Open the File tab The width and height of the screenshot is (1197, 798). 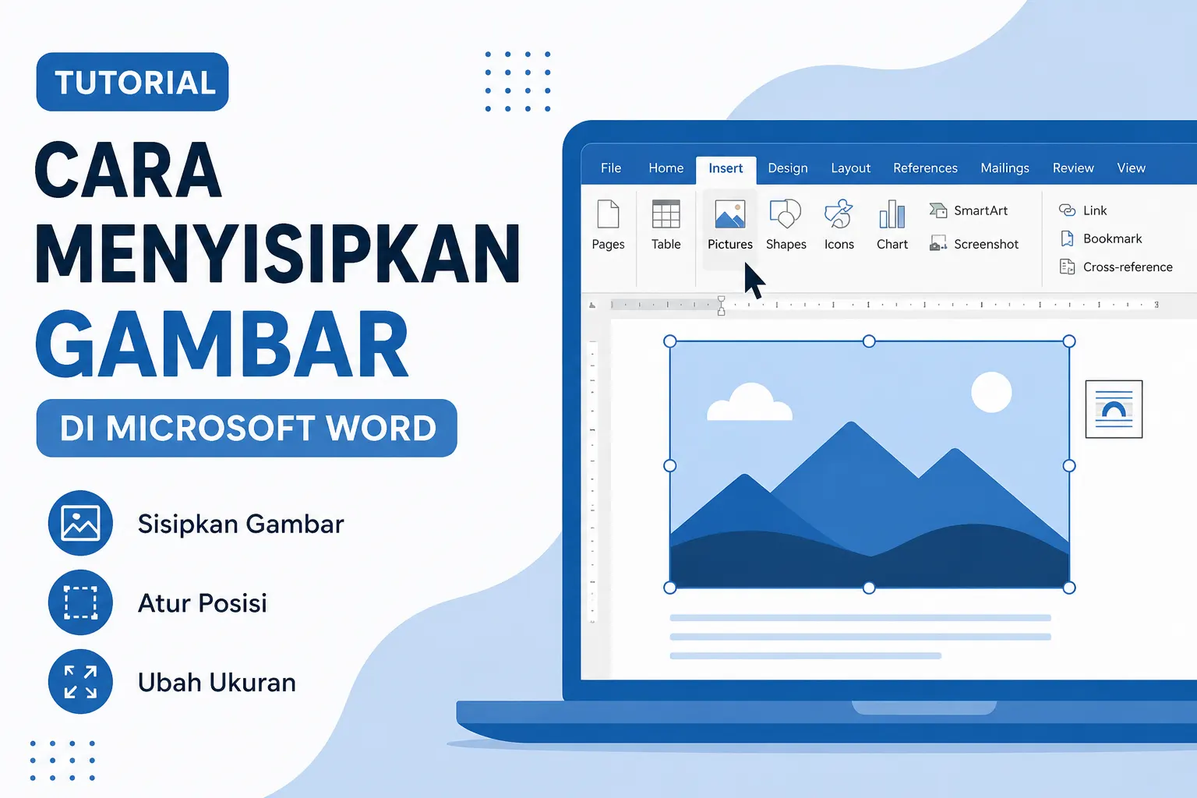coord(611,168)
